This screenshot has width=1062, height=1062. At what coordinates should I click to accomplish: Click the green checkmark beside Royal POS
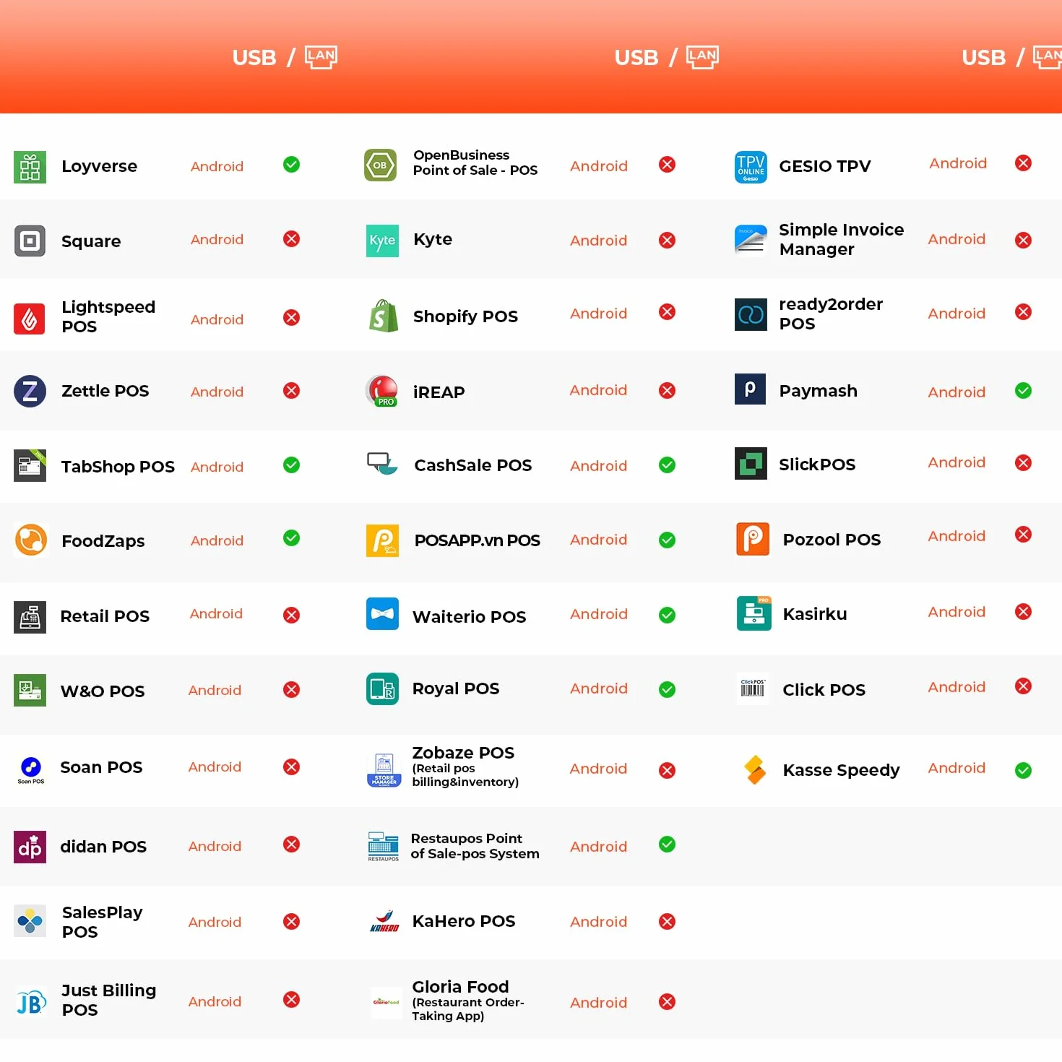(667, 689)
